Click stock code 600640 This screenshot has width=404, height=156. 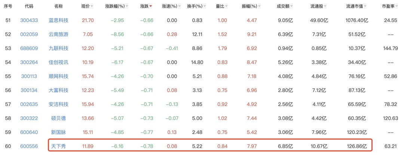coord(29,131)
